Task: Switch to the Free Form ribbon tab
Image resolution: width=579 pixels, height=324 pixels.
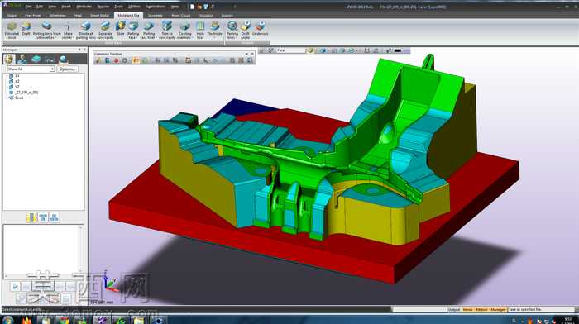Action: [x=33, y=16]
